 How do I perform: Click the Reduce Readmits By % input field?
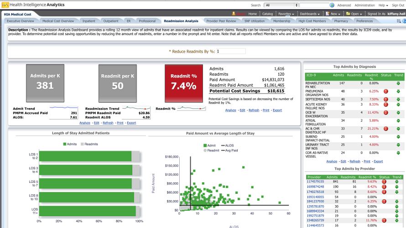pyautogui.click(x=231, y=52)
